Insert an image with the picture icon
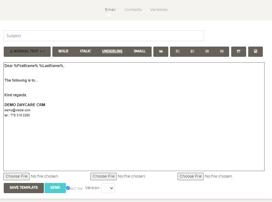Screen dimensions: 272x202 coord(256,52)
